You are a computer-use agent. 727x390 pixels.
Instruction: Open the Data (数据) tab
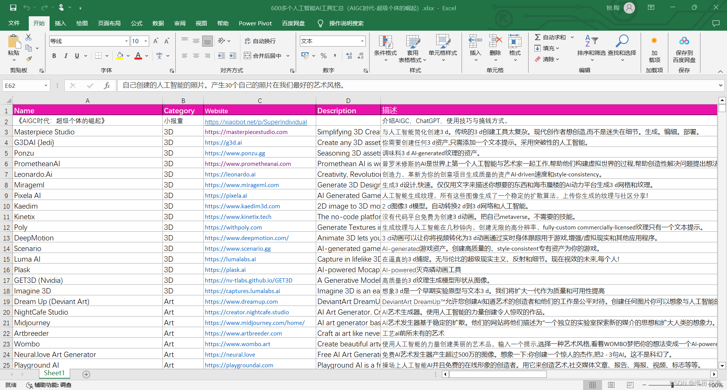coord(158,23)
